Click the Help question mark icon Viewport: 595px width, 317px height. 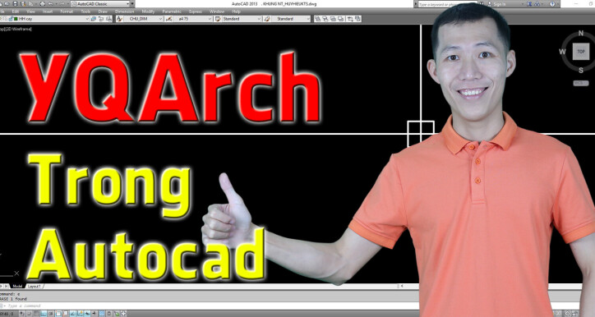click(x=552, y=4)
